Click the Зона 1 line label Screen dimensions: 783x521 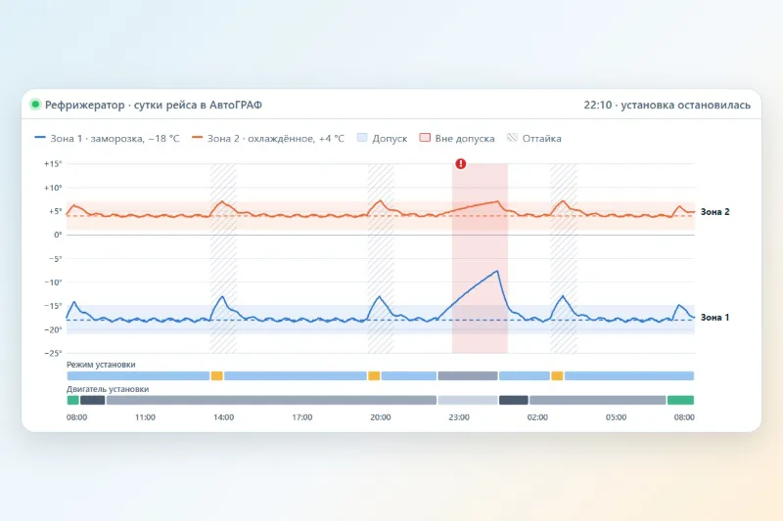(x=714, y=317)
